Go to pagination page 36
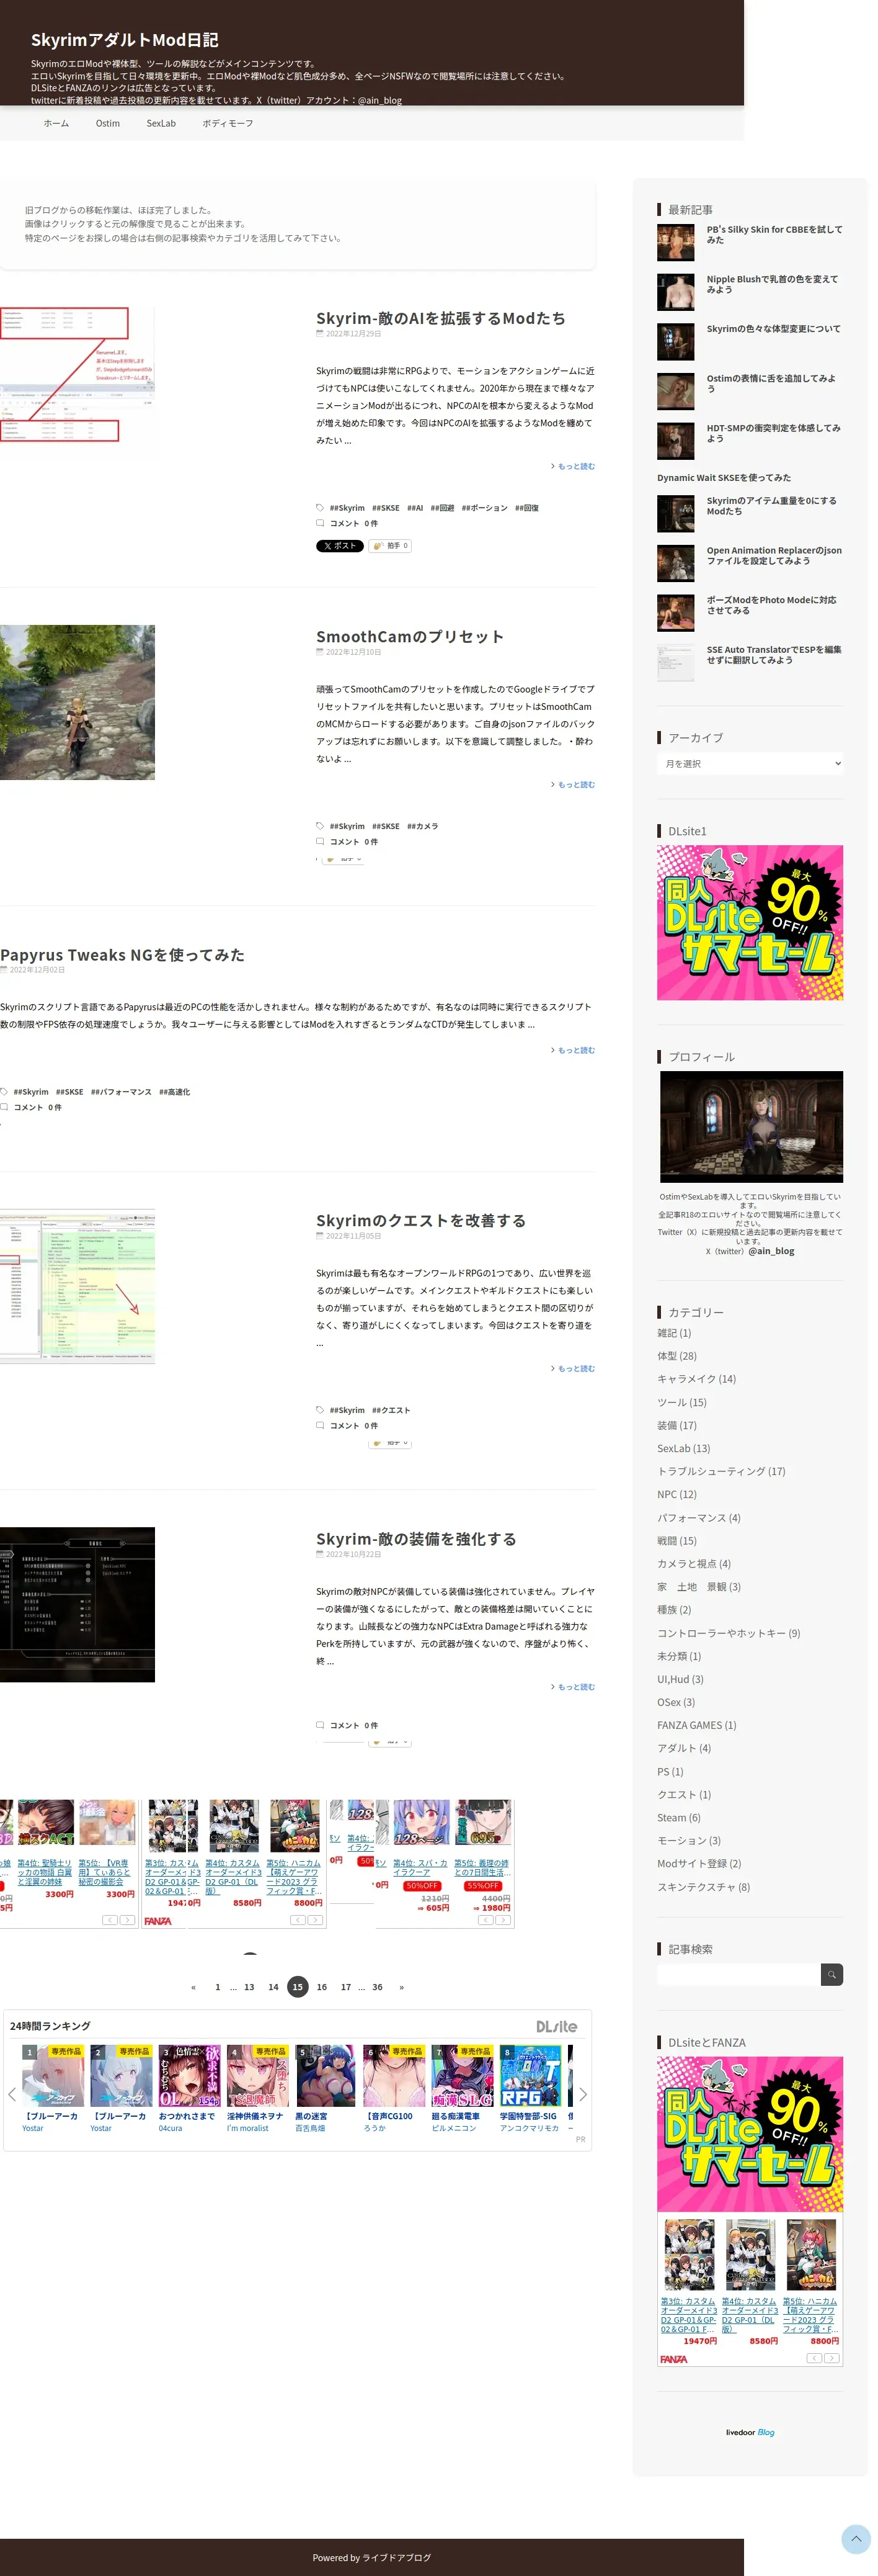This screenshot has height=2576, width=878. click(378, 1987)
